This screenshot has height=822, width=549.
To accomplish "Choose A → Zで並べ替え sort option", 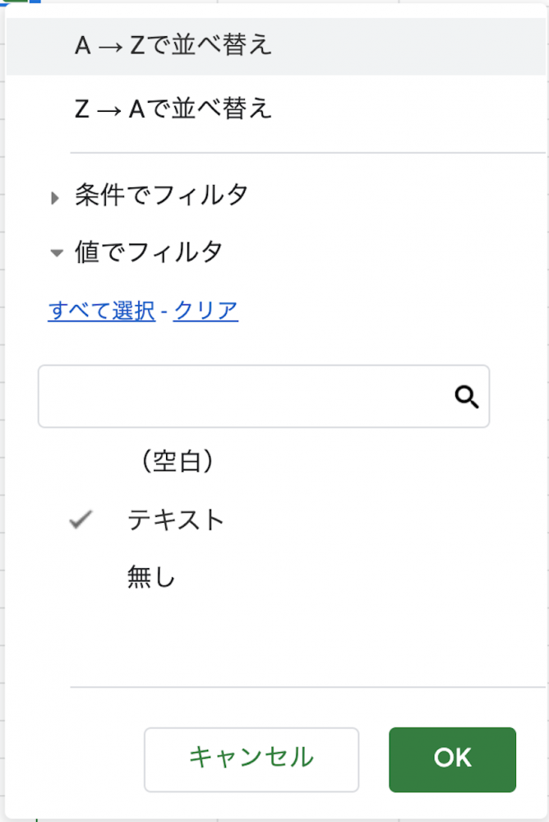I will 173,46.
